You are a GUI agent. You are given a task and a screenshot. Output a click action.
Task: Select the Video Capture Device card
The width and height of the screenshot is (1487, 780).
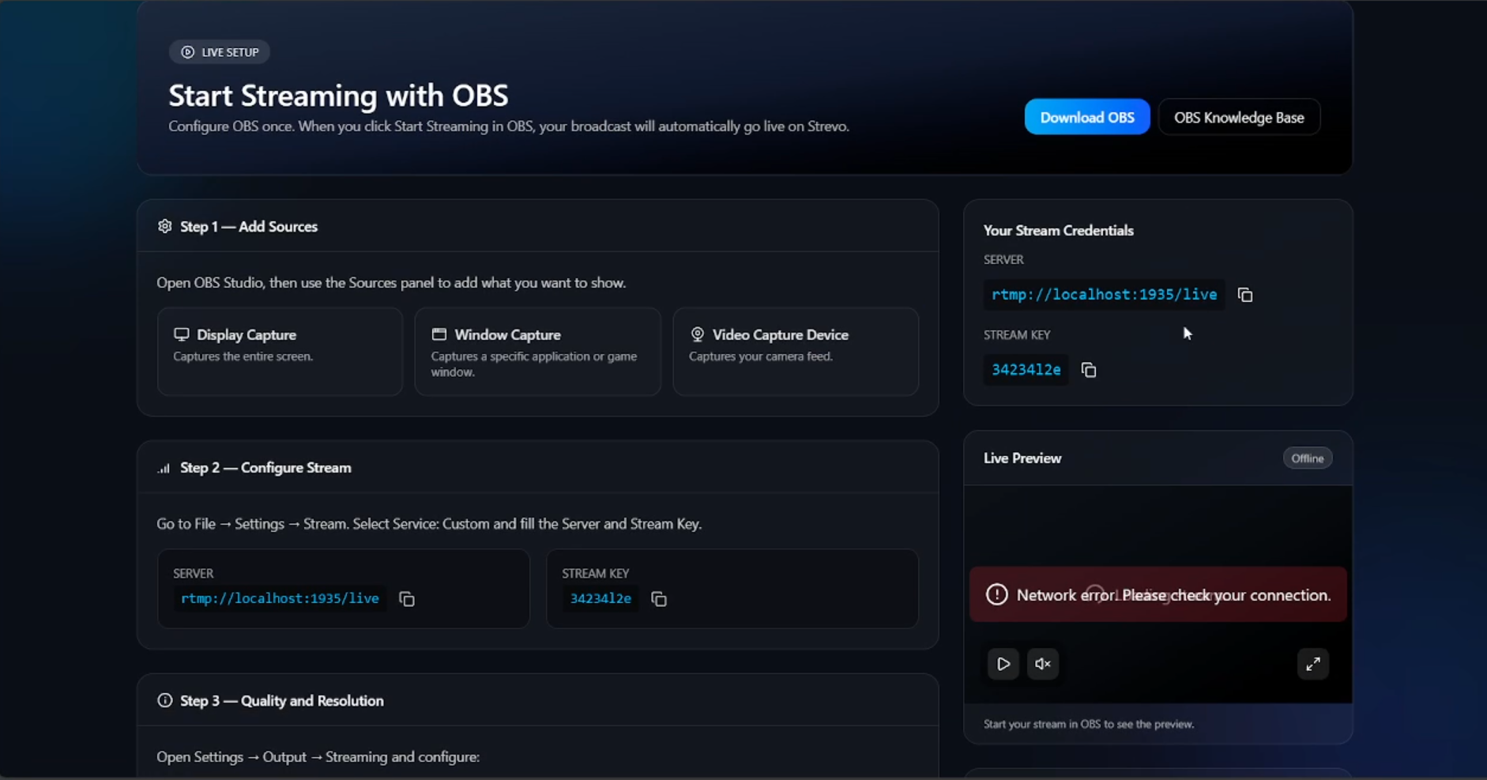point(795,352)
